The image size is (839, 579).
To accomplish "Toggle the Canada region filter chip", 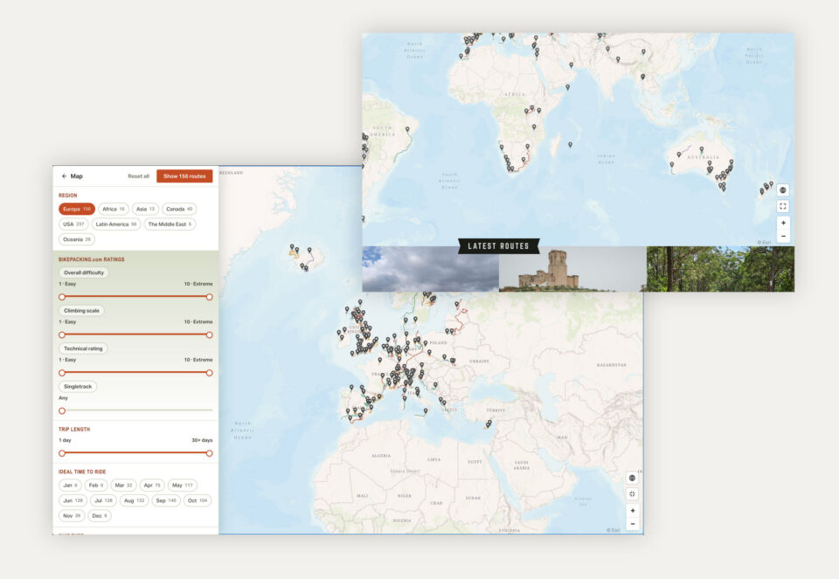I will point(179,209).
